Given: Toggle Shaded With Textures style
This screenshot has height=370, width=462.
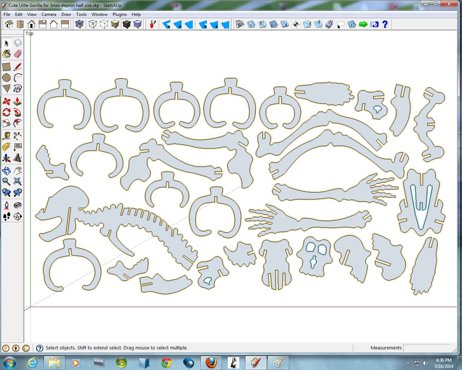Looking at the screenshot, I should [126, 24].
